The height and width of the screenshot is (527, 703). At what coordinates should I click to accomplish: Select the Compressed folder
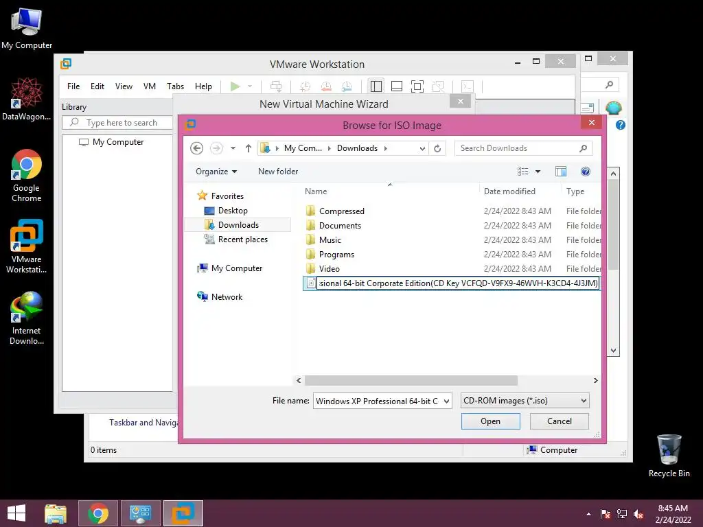[x=342, y=211]
